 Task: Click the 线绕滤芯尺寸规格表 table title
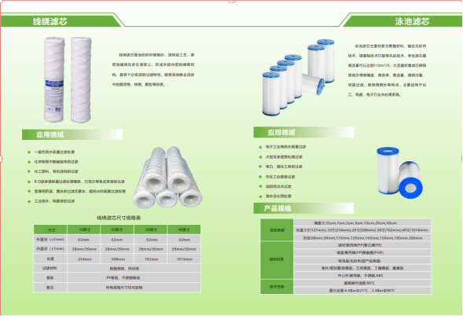119,218
